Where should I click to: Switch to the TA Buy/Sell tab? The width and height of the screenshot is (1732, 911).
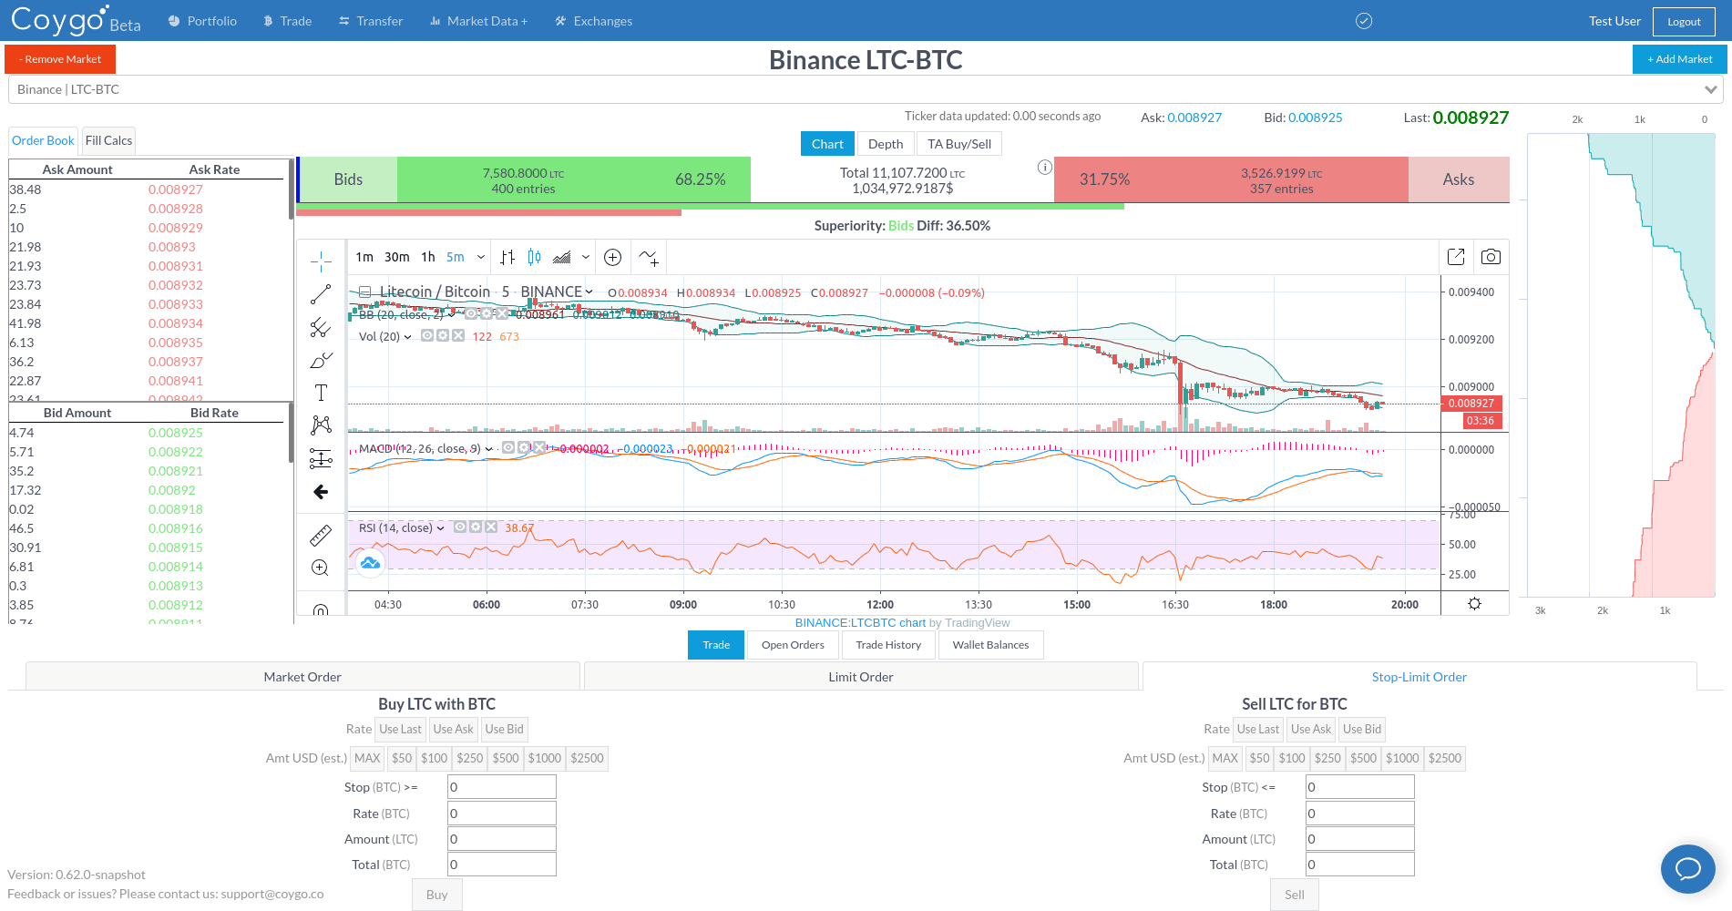[959, 144]
